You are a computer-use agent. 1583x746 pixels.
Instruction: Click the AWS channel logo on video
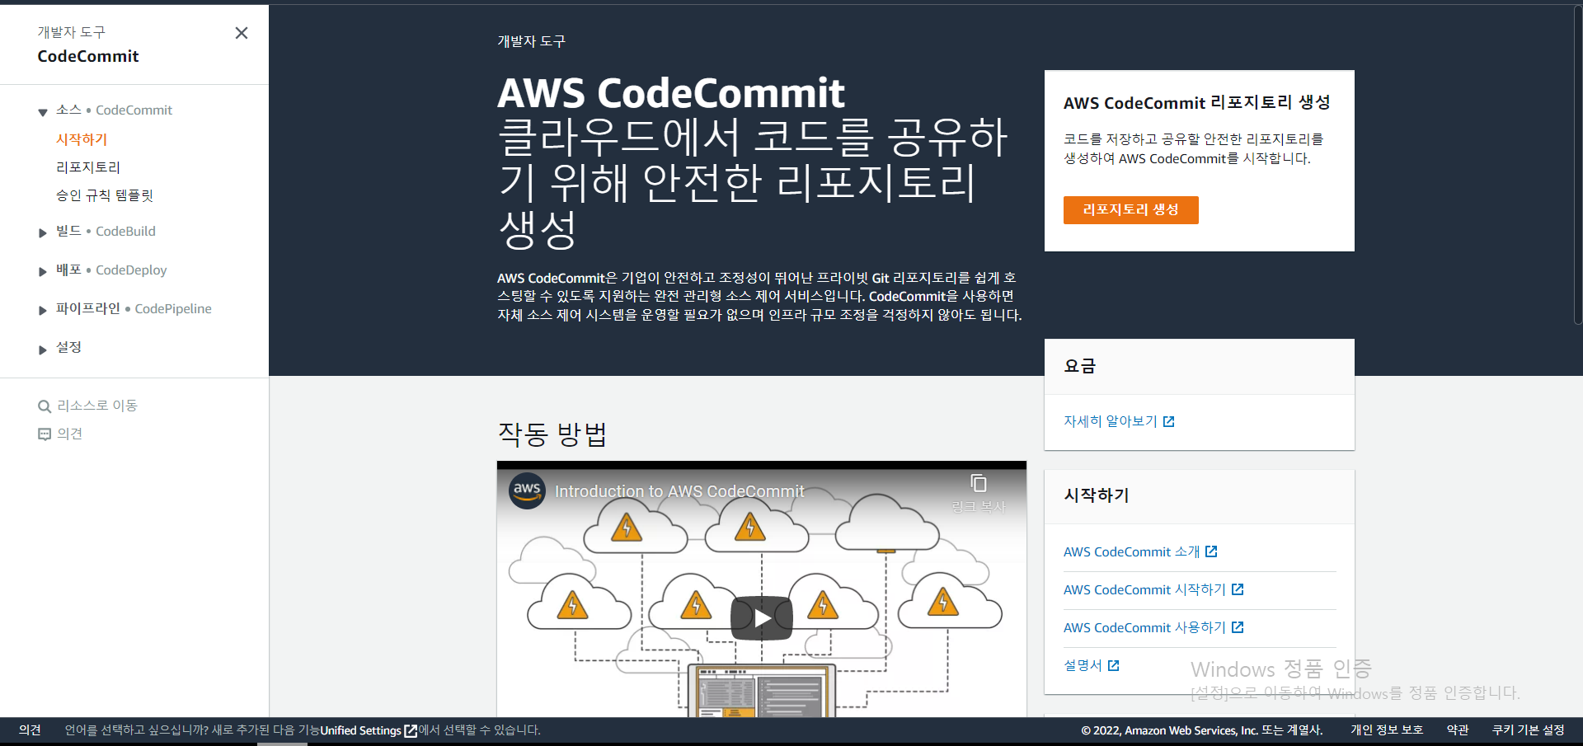tap(527, 490)
